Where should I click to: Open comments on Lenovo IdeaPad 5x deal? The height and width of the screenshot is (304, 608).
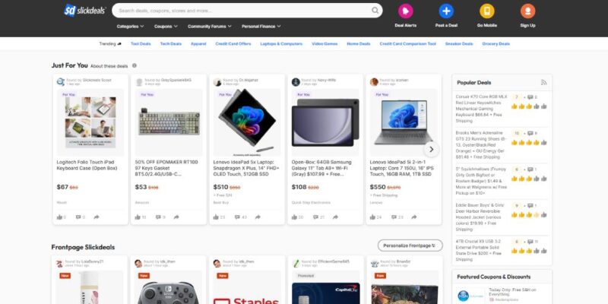pos(238,217)
